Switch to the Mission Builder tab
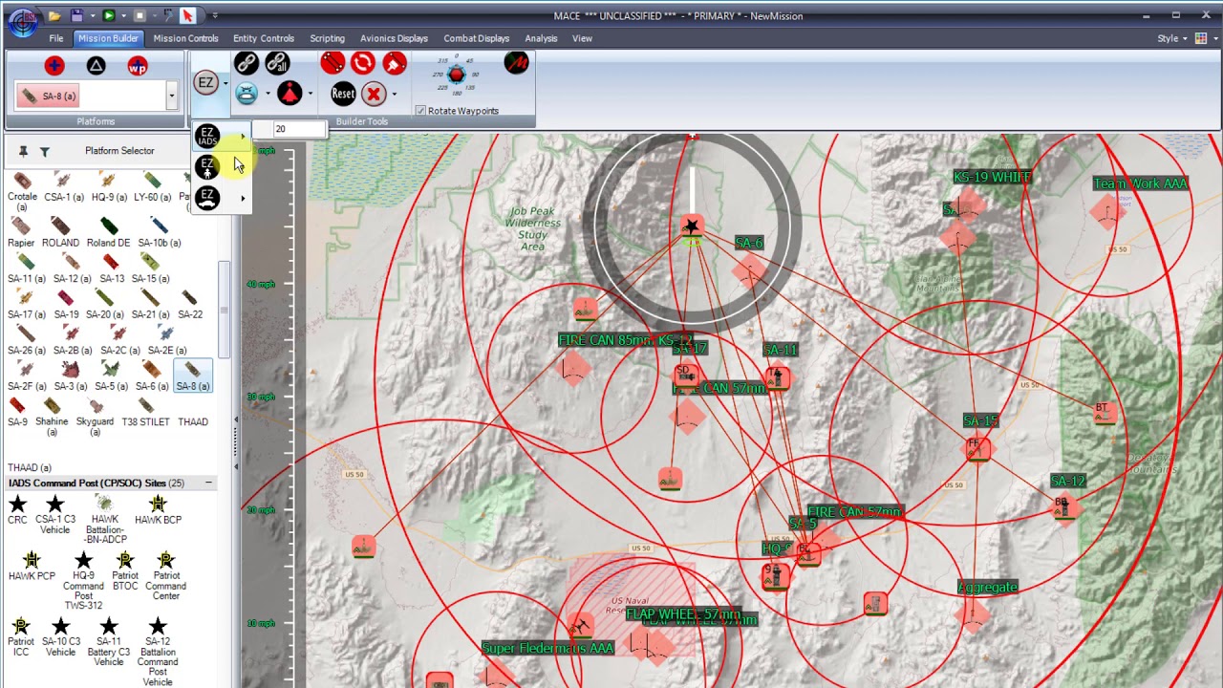Viewport: 1223px width, 688px height. [108, 38]
